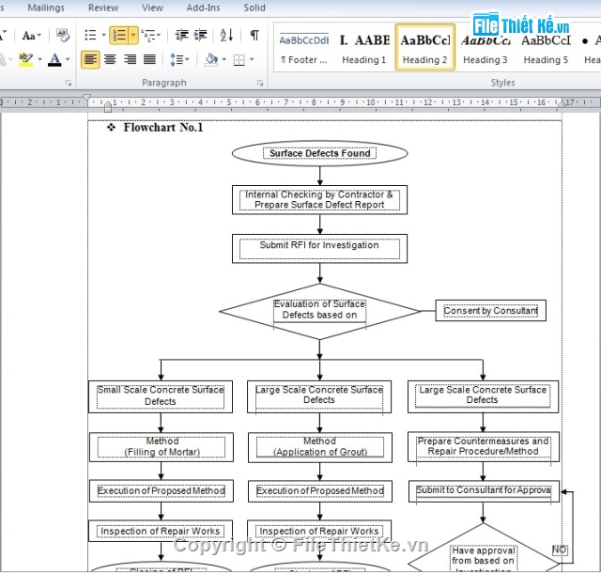
Task: Open the Paragraph dialog launcher
Action: [260, 83]
